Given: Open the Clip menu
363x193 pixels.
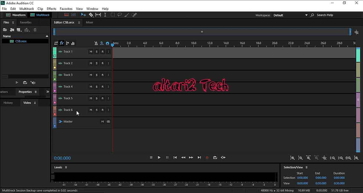Looking at the screenshot, I should 40,9.
